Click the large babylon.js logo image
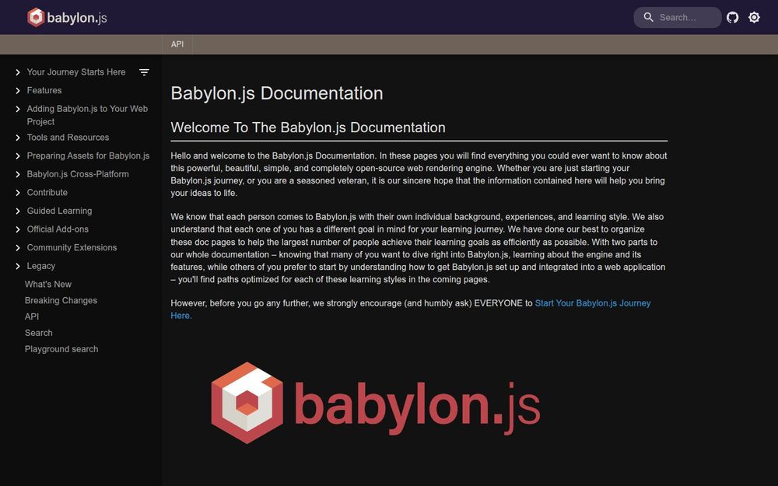This screenshot has height=486, width=778. [376, 403]
